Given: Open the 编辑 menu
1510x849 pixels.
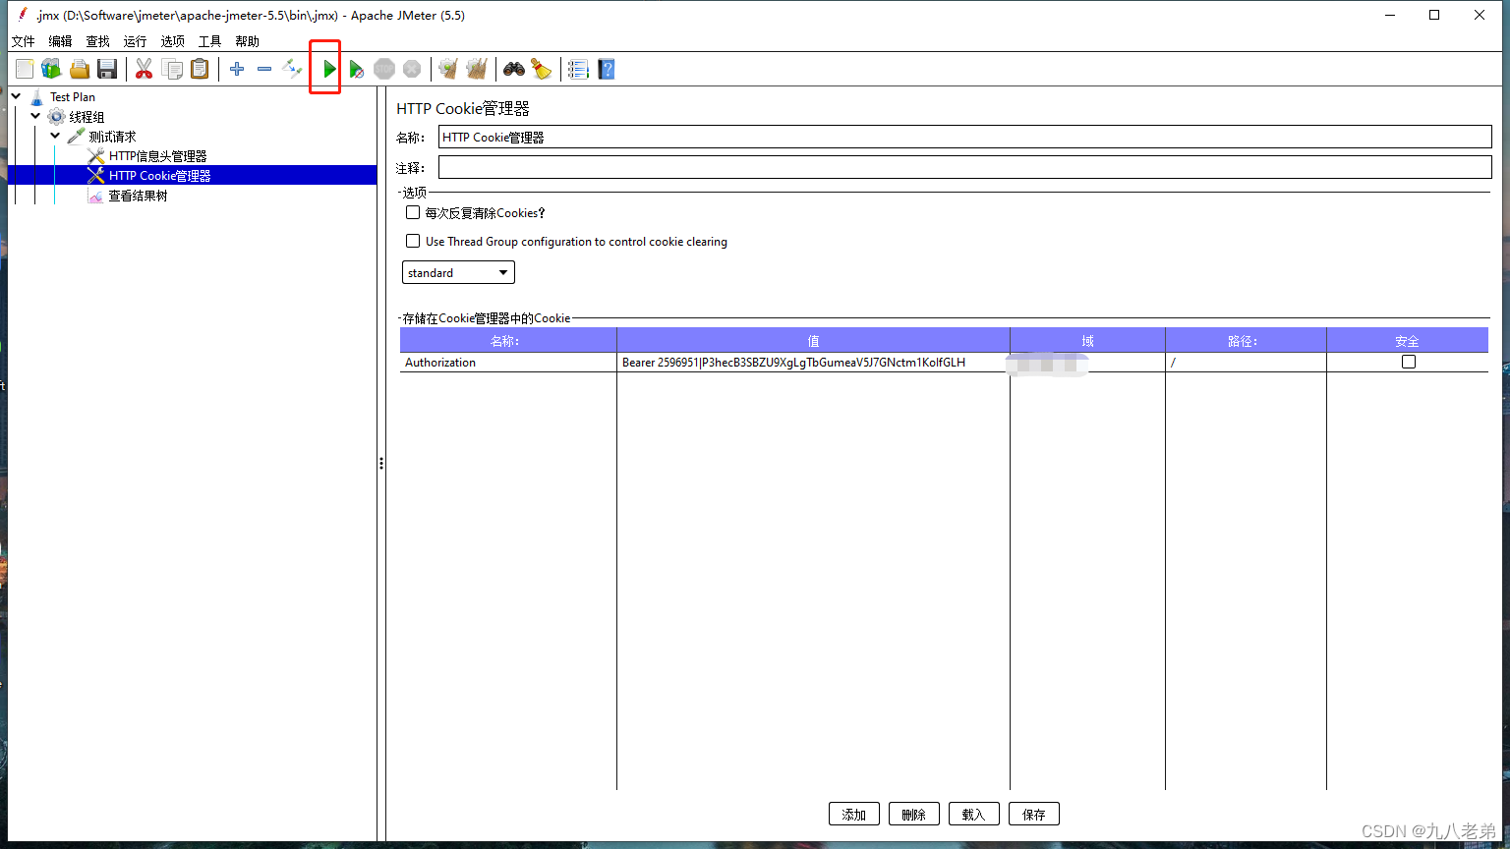Looking at the screenshot, I should point(60,41).
